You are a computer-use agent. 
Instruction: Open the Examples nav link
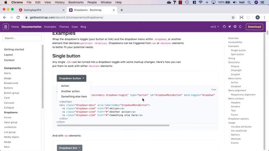[50, 27]
